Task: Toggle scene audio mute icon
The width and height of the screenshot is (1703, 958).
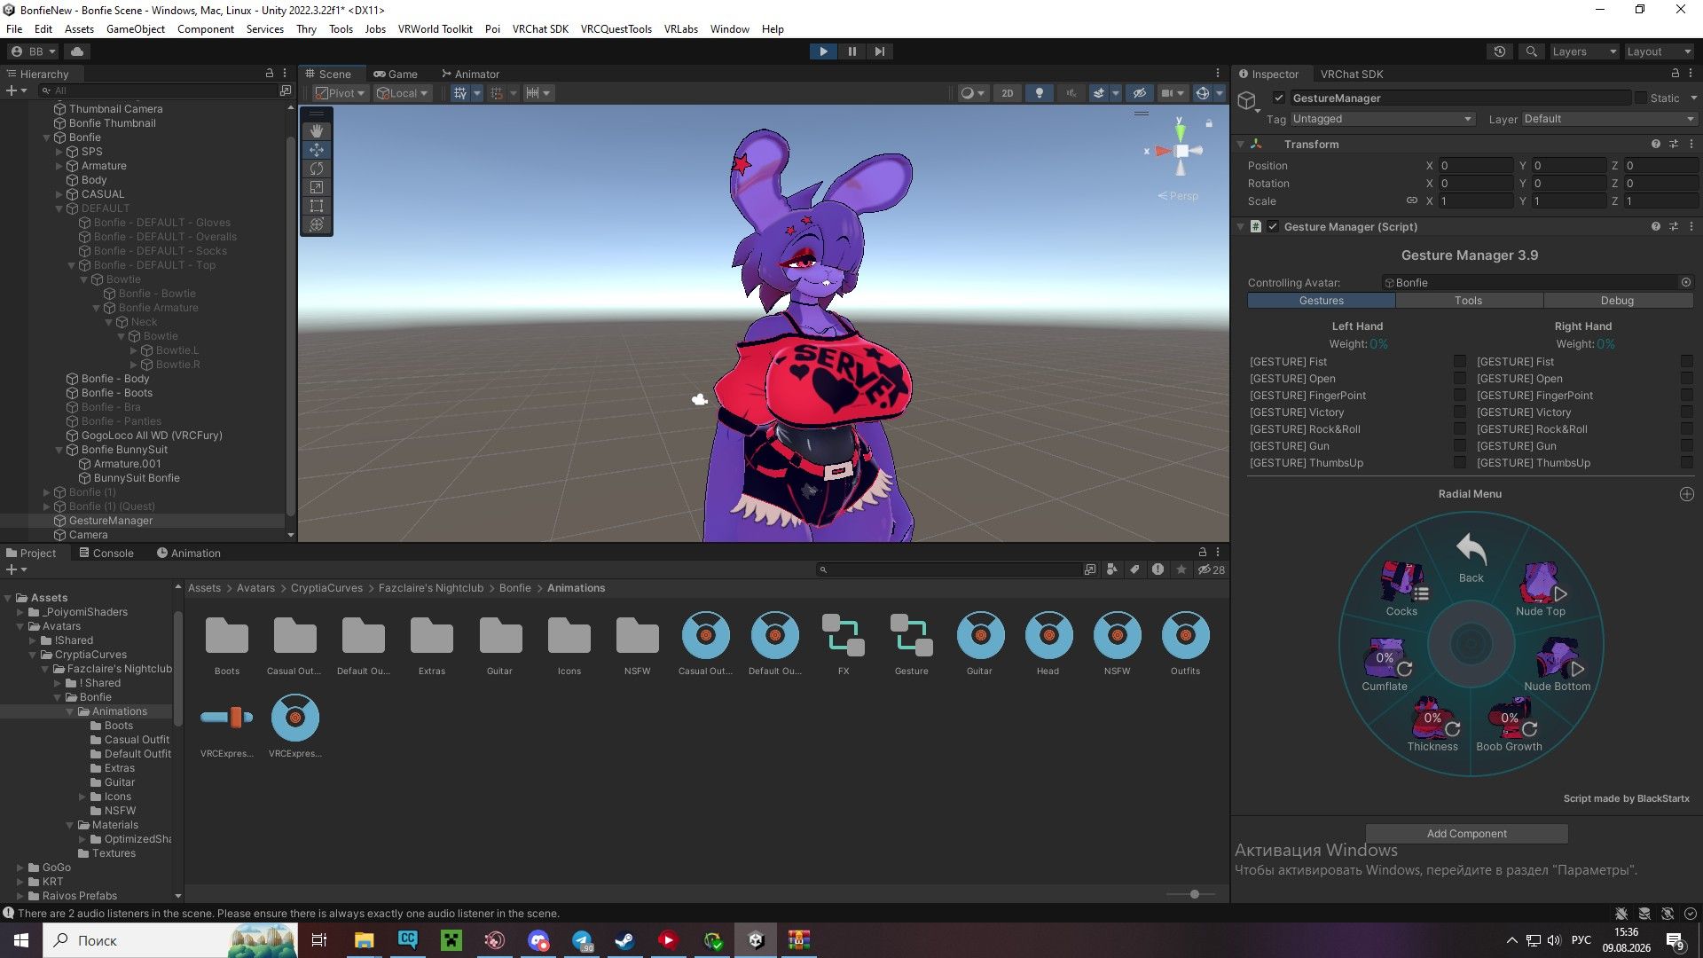Action: click(1071, 93)
